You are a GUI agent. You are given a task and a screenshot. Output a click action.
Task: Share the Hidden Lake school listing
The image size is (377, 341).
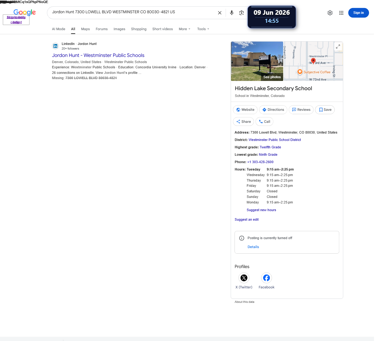pos(243,122)
